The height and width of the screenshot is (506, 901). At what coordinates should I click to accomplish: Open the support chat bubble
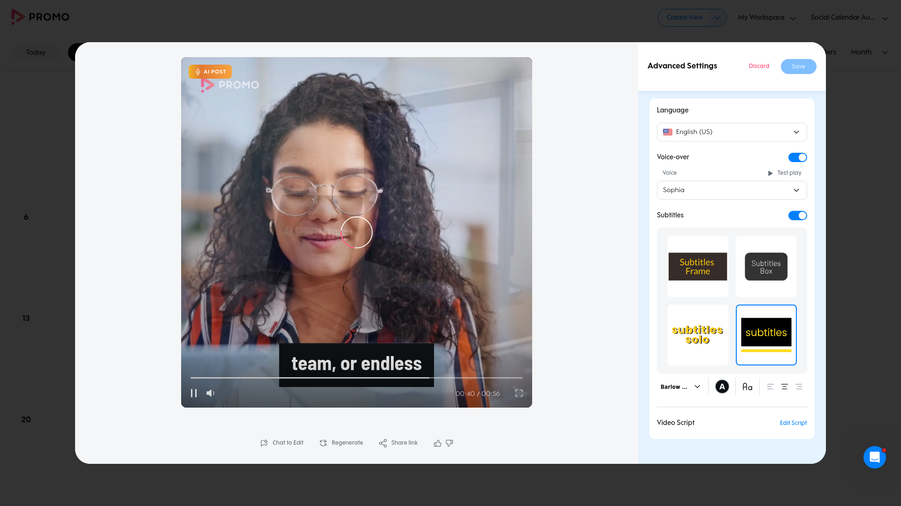875,457
